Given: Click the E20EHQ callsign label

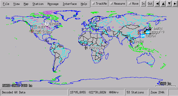Looking at the screenshot, I should (54, 24).
